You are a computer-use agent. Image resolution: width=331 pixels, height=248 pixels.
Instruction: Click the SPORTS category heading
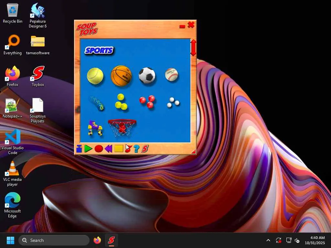99,50
